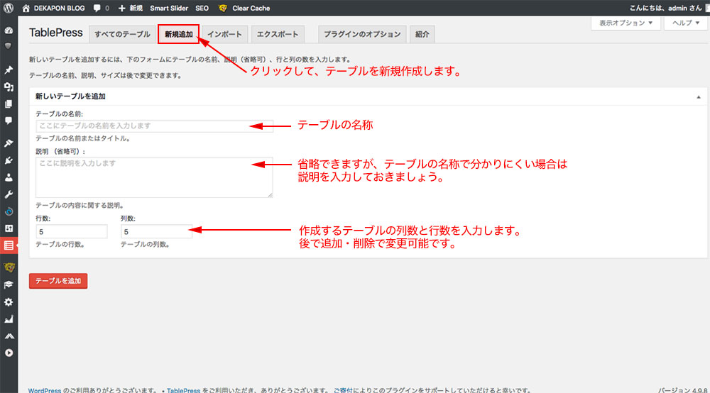Image resolution: width=710 pixels, height=393 pixels.
Task: Open the + 新規 admin bar menu
Action: [131, 8]
